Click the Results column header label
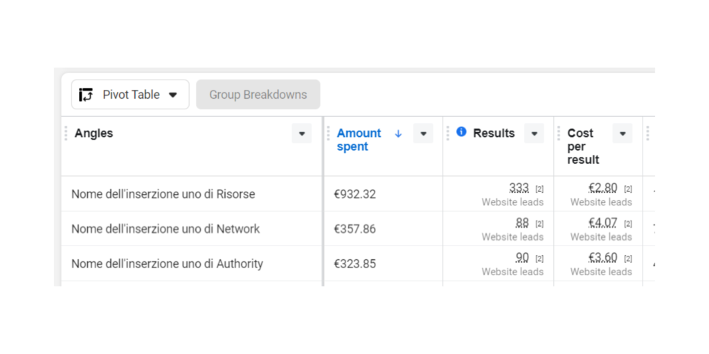 (x=494, y=133)
